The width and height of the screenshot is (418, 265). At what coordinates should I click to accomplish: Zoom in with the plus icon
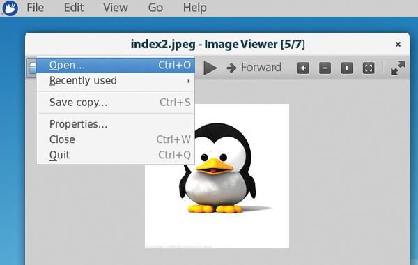pyautogui.click(x=303, y=68)
